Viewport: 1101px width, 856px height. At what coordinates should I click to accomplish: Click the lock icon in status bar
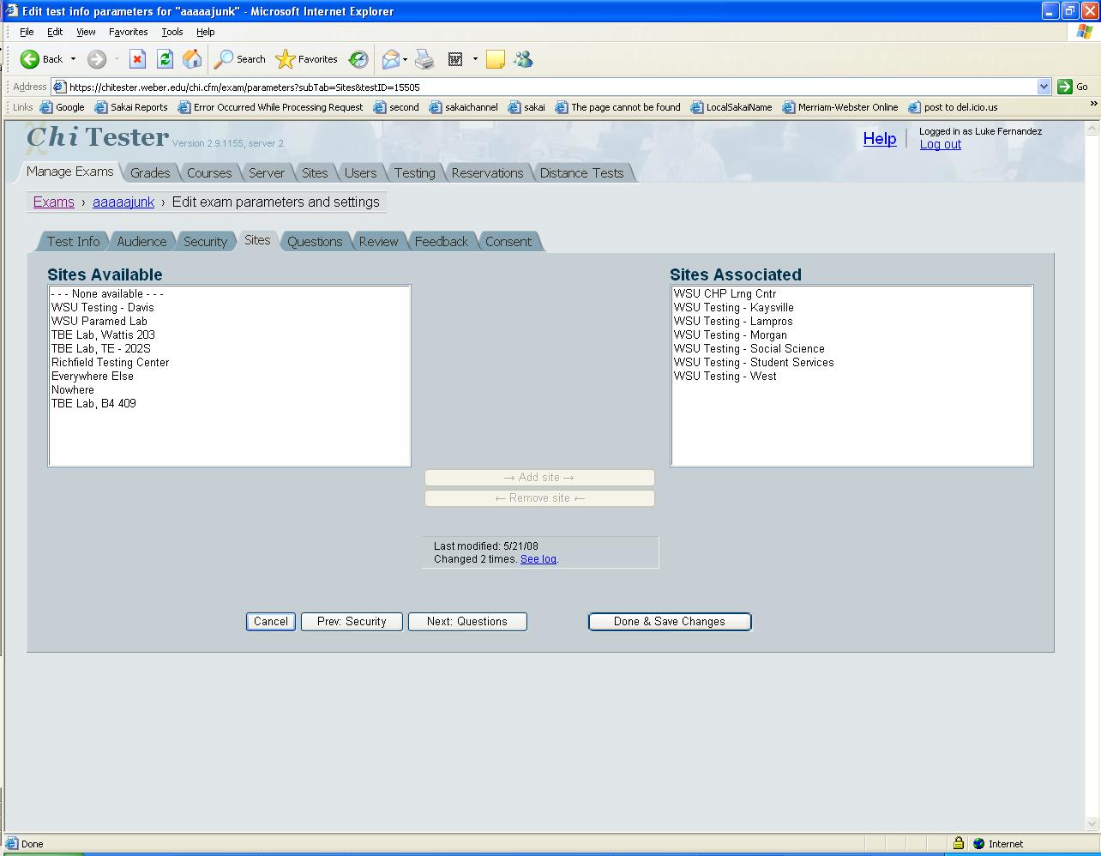pos(958,843)
